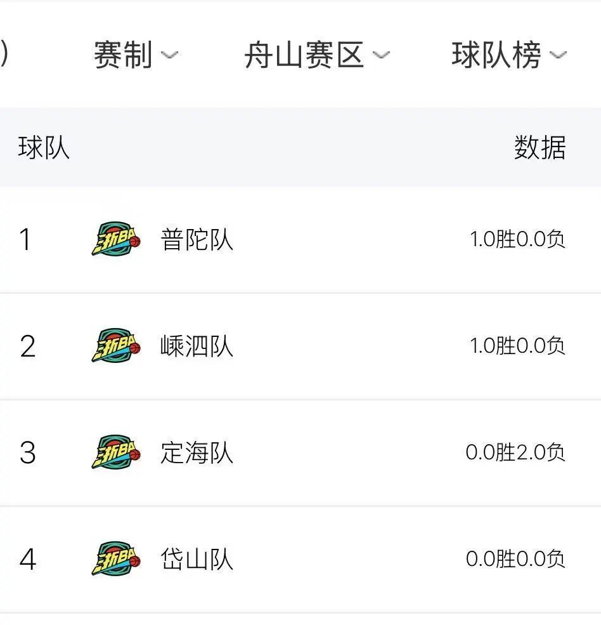601x625 pixels.
Task: Open the 赛制 filter label
Action: pos(123,55)
